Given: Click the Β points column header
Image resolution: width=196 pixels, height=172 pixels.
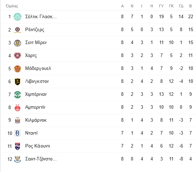Looking at the screenshot, I should [x=190, y=6].
